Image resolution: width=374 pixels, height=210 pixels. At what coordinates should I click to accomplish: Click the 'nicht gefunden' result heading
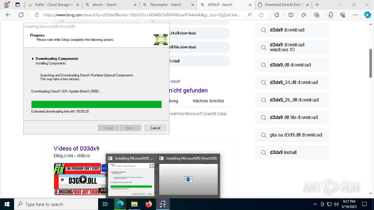coord(188,90)
